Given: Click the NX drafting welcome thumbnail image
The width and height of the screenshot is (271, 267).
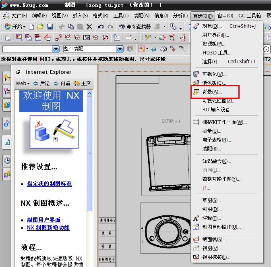Looking at the screenshot, I should pos(54,132).
